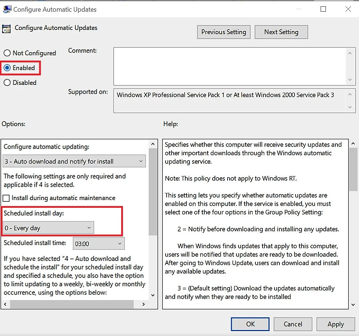Image resolution: width=359 pixels, height=336 pixels.
Task: Click Help pane scroll up arrow
Action: pyautogui.click(x=353, y=144)
